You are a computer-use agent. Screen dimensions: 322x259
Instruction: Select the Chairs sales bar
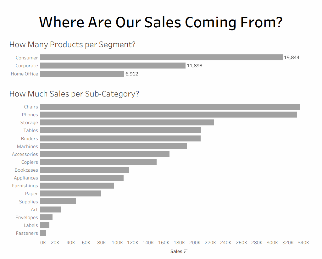point(170,107)
